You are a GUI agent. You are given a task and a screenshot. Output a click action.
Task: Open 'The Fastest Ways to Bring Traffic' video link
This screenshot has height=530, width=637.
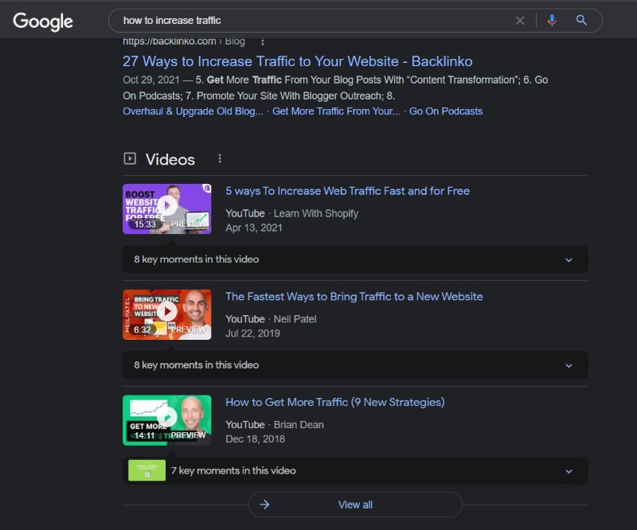tap(354, 297)
